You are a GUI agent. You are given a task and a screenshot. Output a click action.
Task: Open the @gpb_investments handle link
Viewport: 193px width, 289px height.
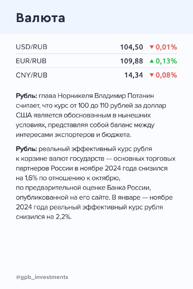pyautogui.click(x=42, y=277)
